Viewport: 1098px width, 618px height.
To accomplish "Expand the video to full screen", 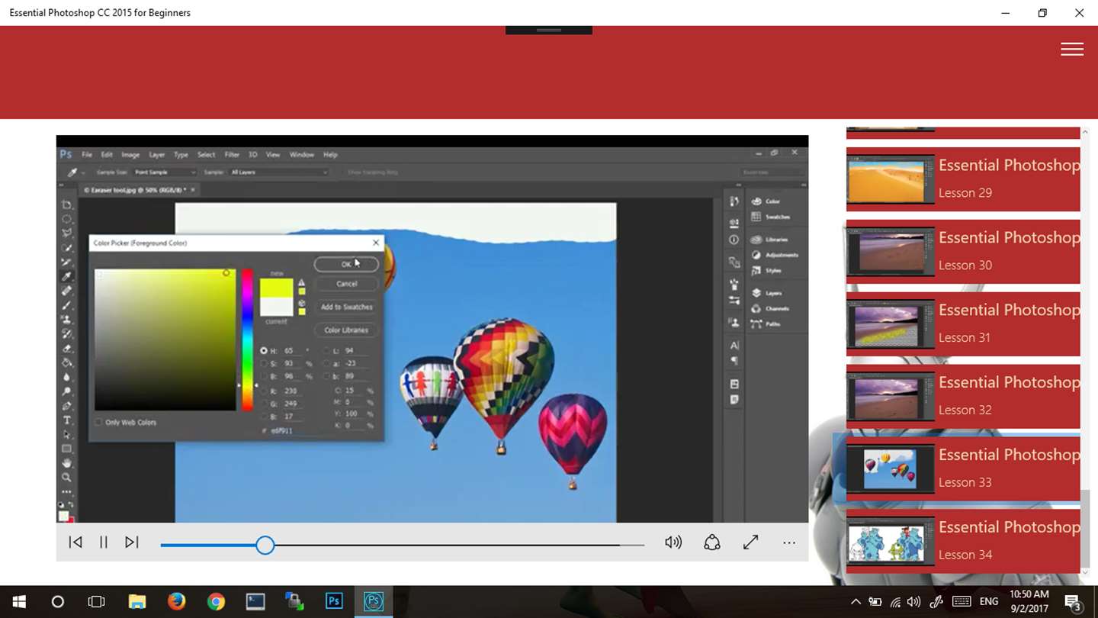I will (x=750, y=542).
